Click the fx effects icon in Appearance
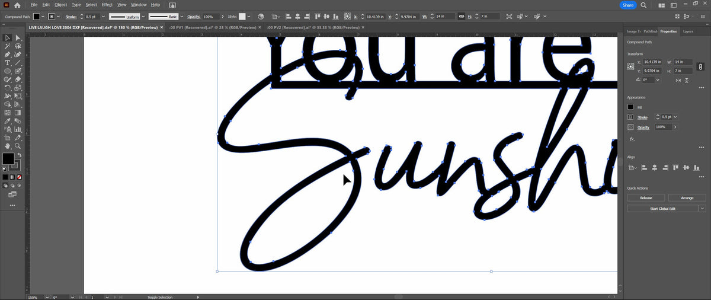The height and width of the screenshot is (300, 711). [x=632, y=139]
